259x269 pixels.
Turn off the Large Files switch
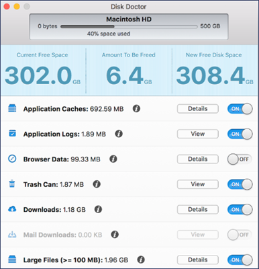tap(240, 260)
